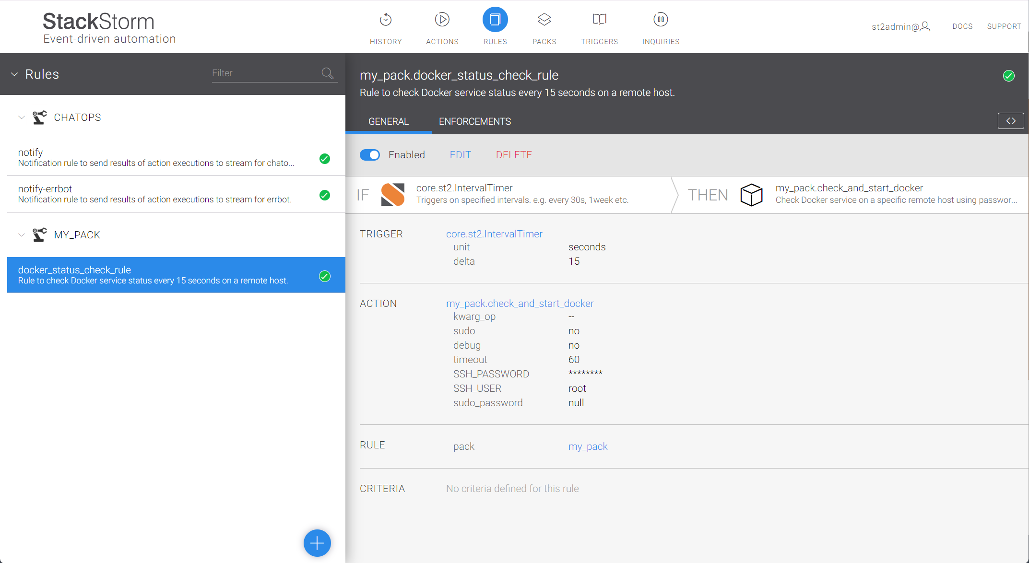Image resolution: width=1029 pixels, height=563 pixels.
Task: Click the StackStorm logo
Action: pyautogui.click(x=109, y=28)
